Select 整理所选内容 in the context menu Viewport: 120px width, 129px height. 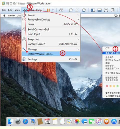(111, 78)
